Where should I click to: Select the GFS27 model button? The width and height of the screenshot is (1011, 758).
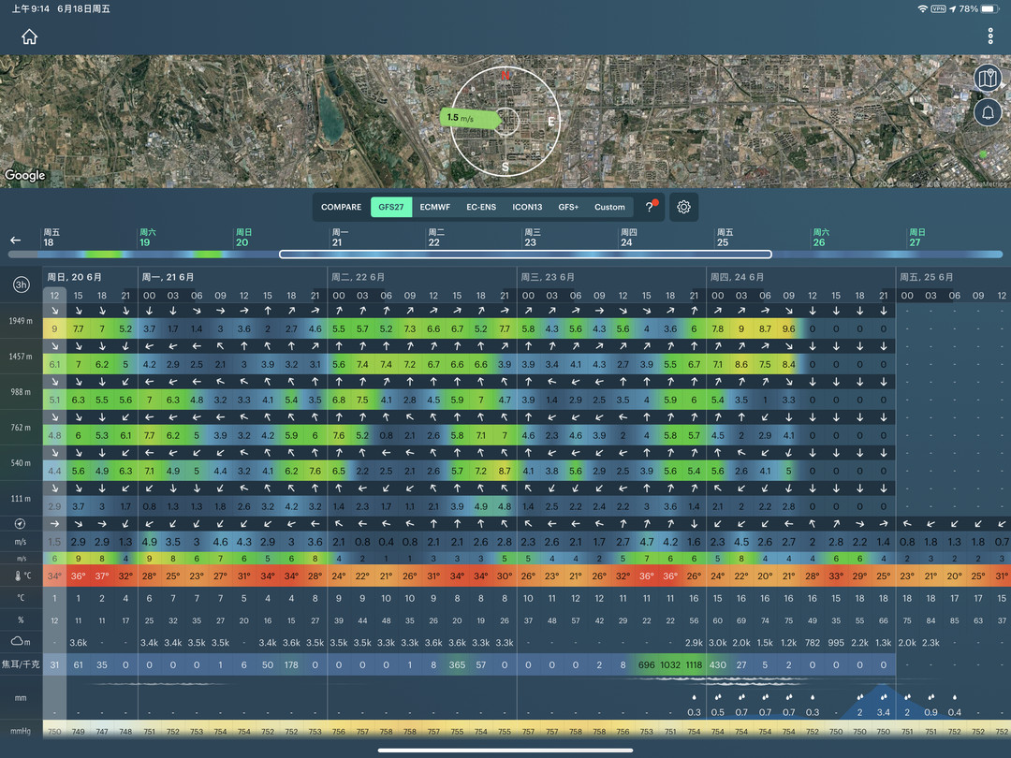pos(391,207)
